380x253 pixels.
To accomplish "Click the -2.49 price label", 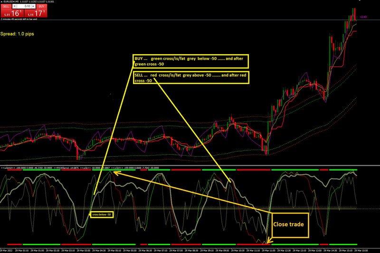I will tap(363, 17).
